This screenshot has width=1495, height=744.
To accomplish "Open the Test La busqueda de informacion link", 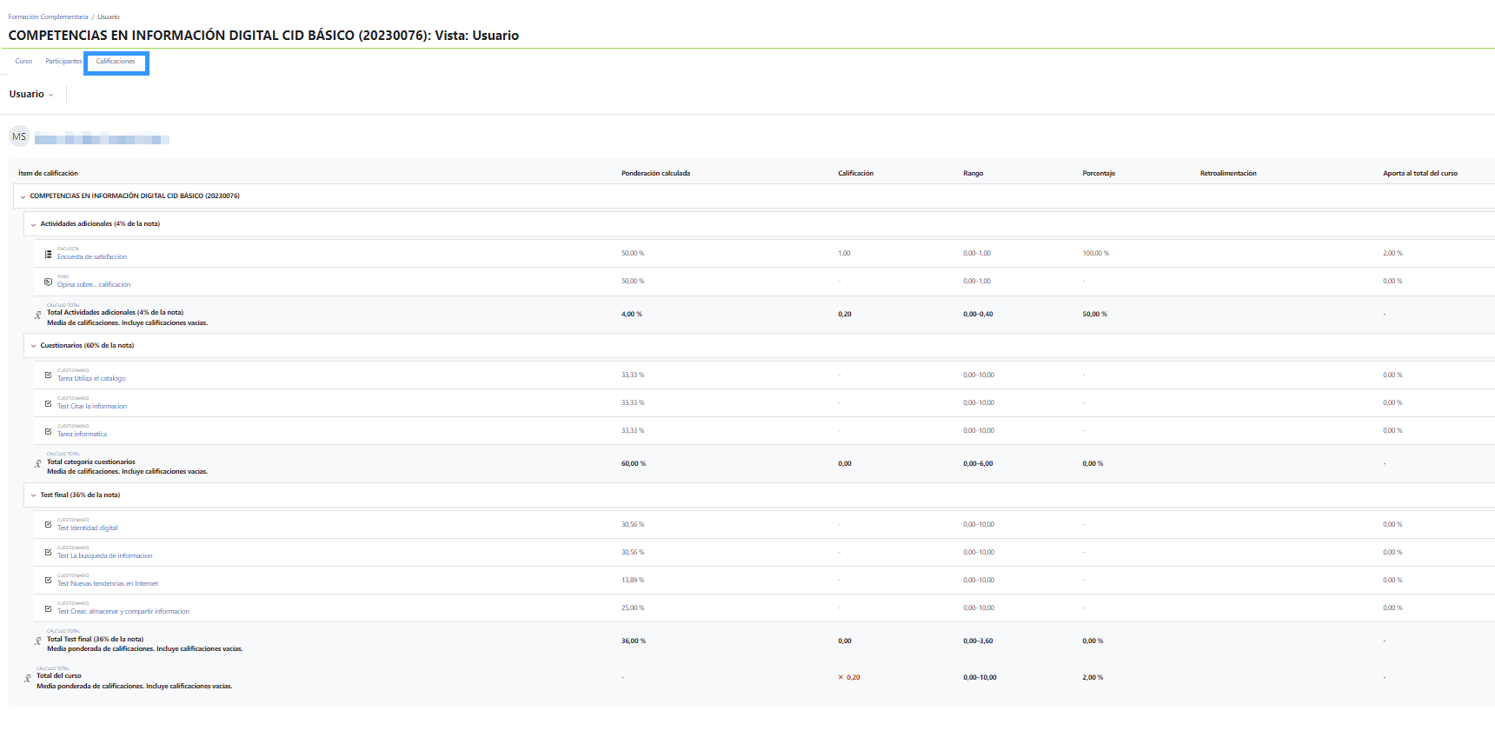I will coord(104,556).
